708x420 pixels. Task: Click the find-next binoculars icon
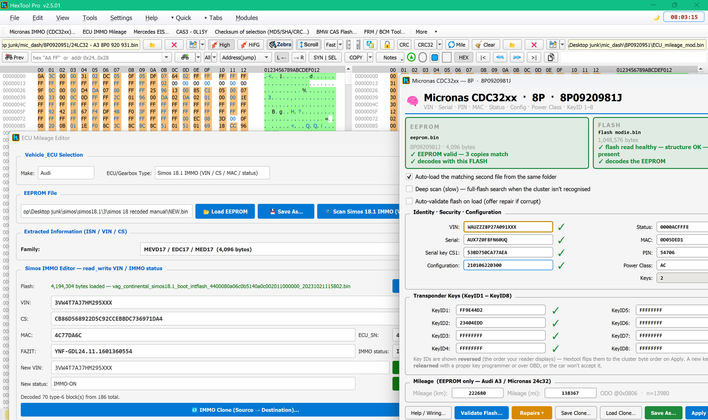coord(185,58)
